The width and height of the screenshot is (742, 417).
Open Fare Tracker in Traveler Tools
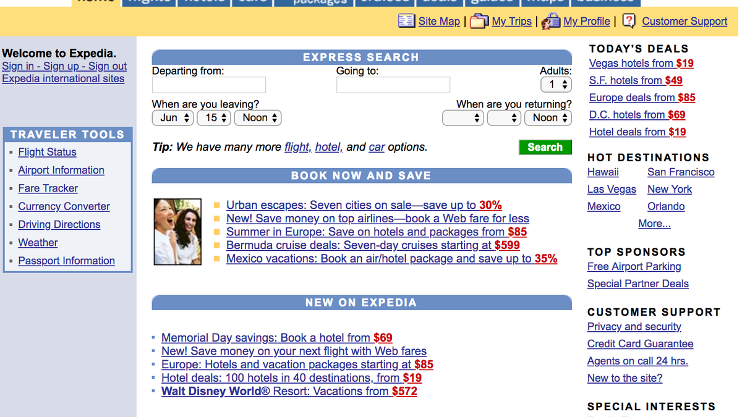pos(48,188)
